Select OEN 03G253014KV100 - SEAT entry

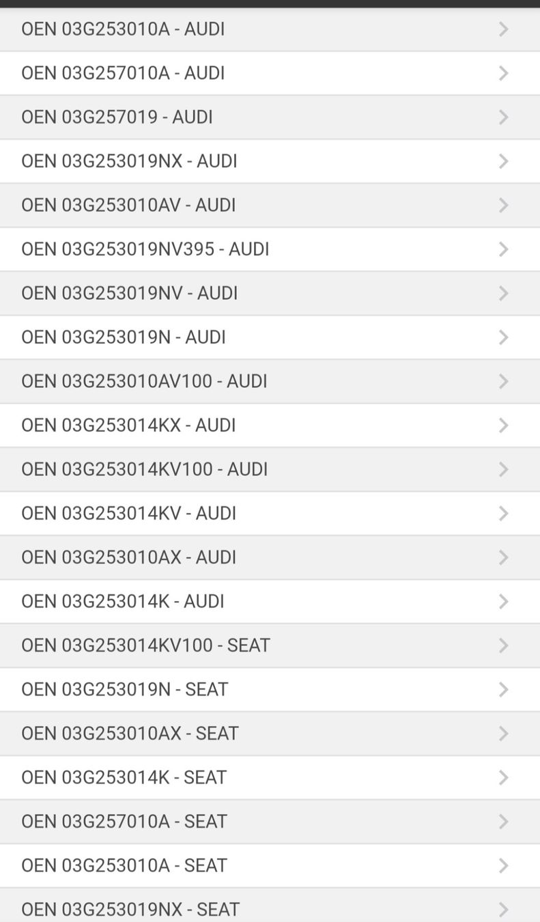145,645
